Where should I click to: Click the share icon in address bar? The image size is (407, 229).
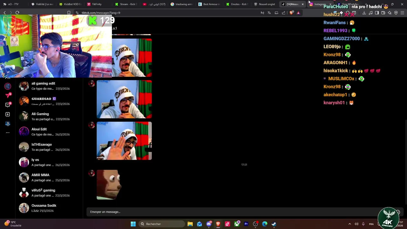284,13
